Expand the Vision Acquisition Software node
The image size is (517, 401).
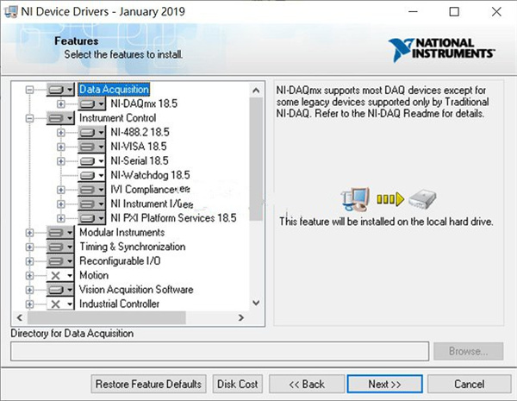coord(29,290)
